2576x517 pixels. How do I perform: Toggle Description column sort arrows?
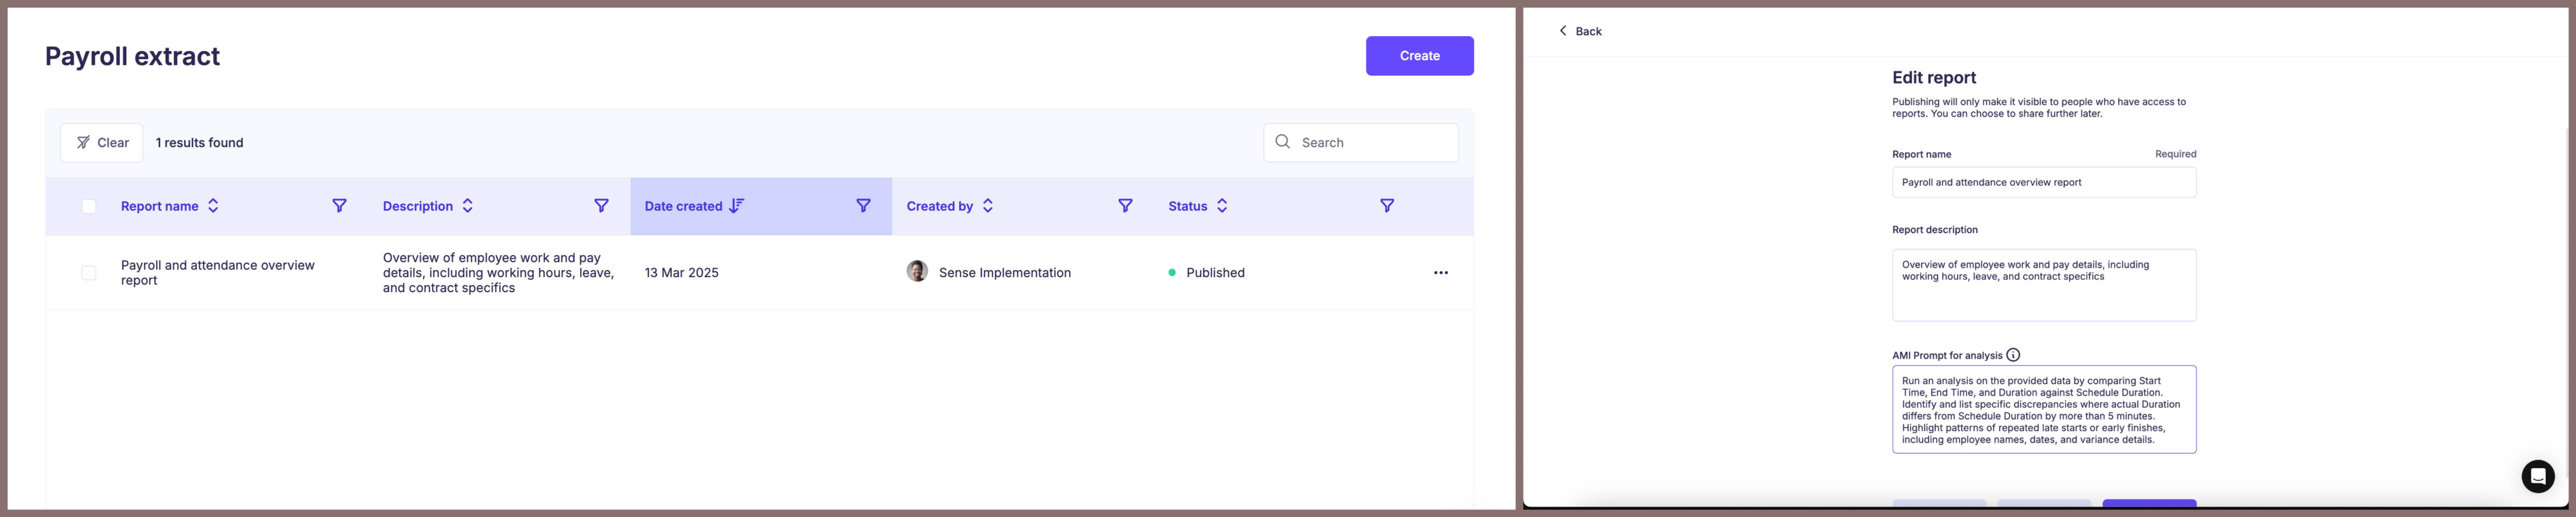click(467, 206)
